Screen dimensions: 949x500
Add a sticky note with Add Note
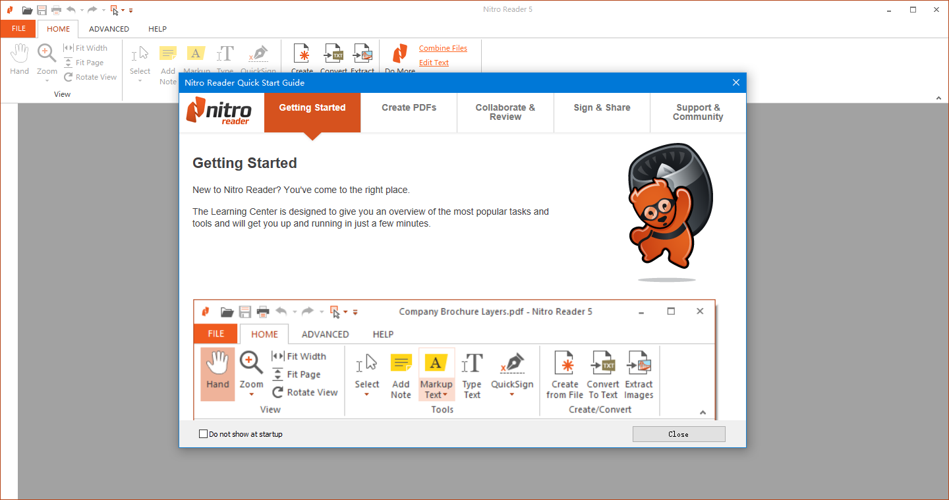click(168, 65)
